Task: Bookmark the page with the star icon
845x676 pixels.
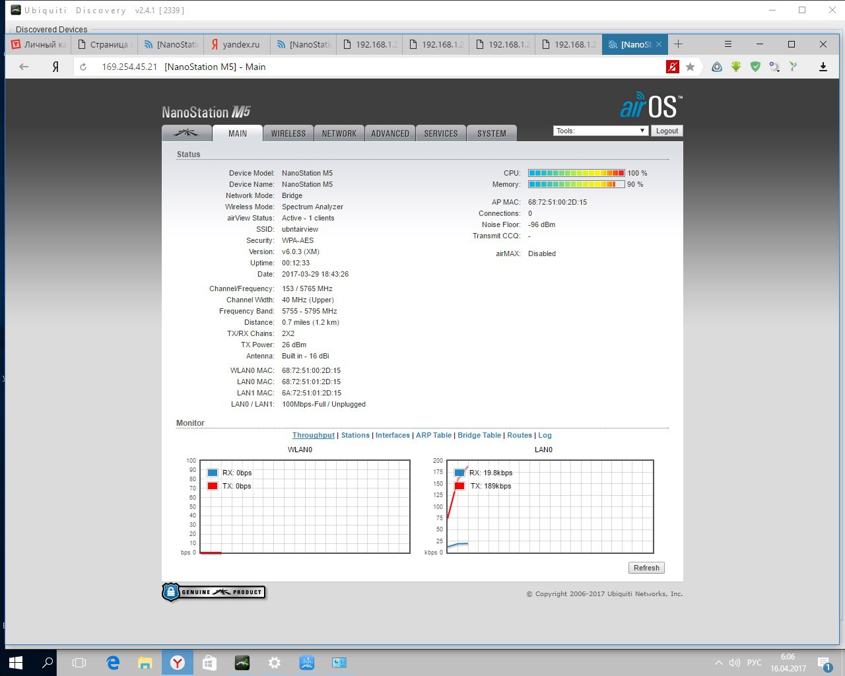Action: coord(690,67)
